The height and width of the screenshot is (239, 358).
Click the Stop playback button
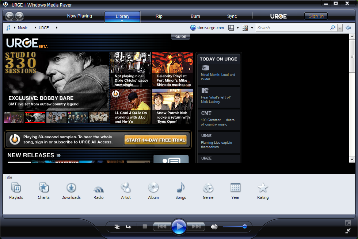coord(145,227)
